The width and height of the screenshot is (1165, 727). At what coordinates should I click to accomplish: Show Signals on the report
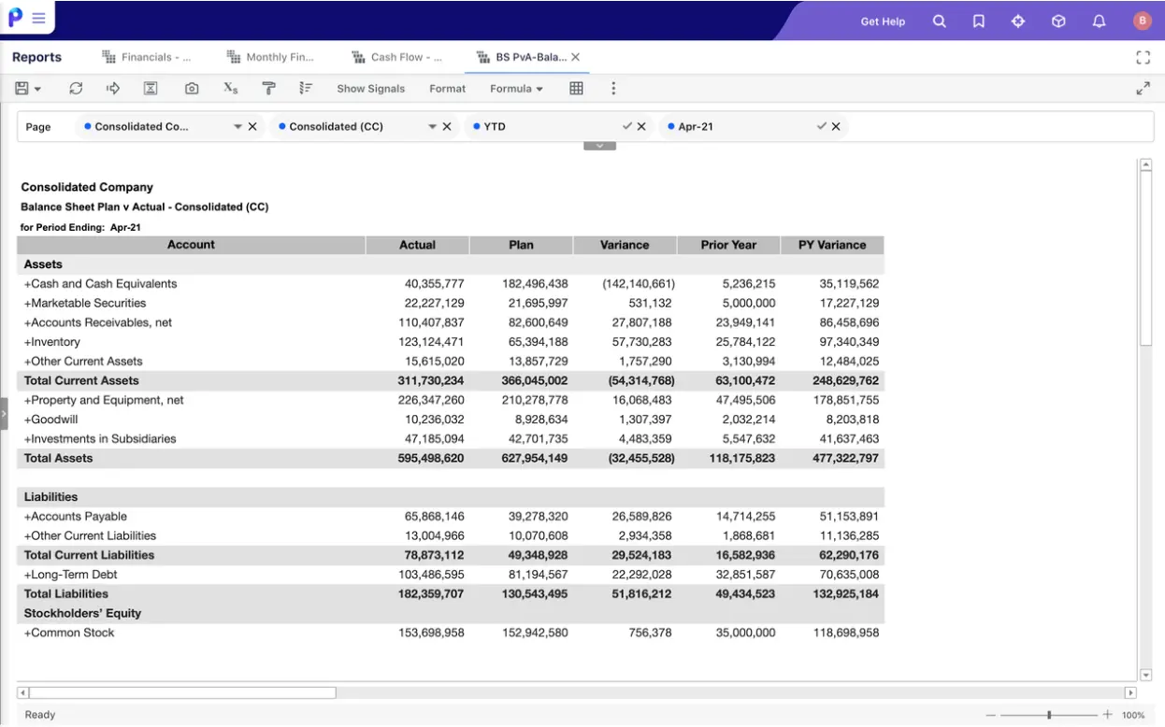[370, 88]
